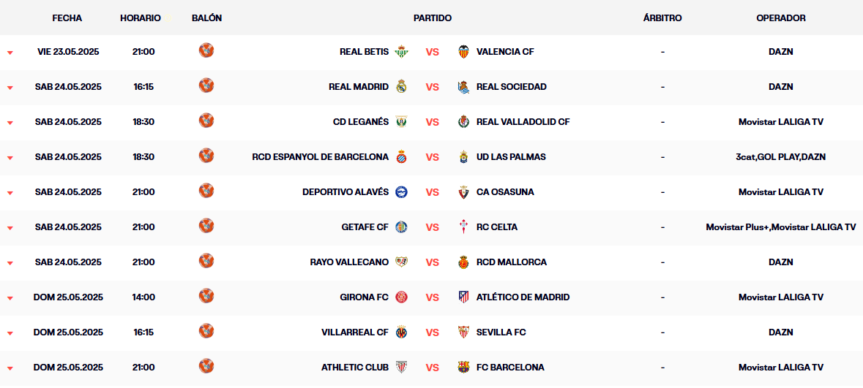Screen dimensions: 863x388
Task: Expand the Real Madrid vs Real Sociedad row
Action: 10,88
